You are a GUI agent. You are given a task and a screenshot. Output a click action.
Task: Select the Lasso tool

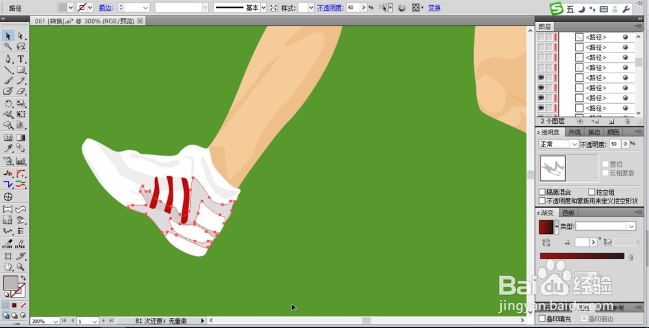pos(21,46)
